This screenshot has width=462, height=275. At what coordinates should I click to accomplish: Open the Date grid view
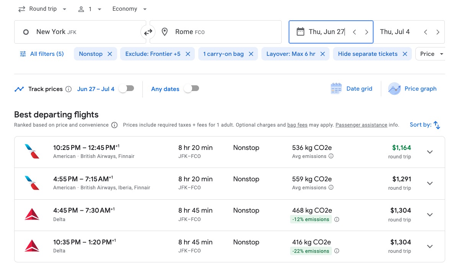(x=351, y=89)
